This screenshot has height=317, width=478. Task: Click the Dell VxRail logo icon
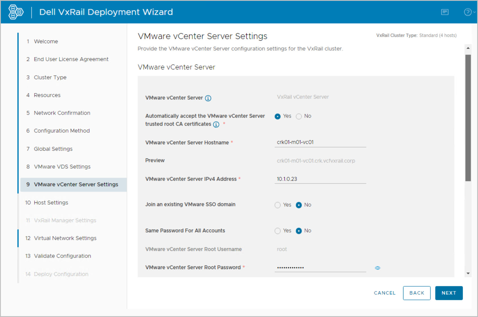[x=16, y=12]
